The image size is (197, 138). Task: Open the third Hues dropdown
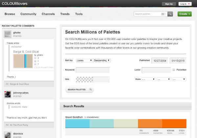(x=179, y=79)
